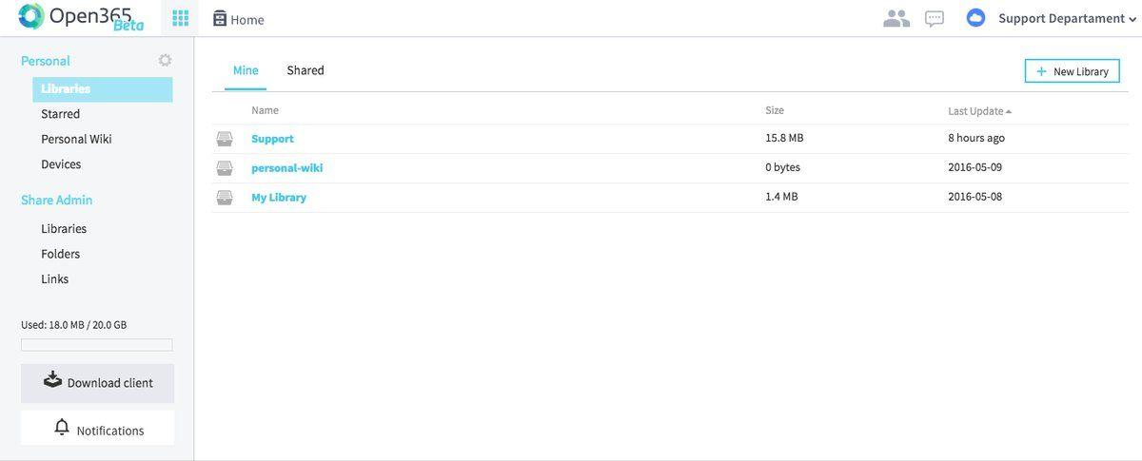Viewport: 1142px width, 461px height.
Task: Switch to the Shared tab
Action: click(x=305, y=70)
